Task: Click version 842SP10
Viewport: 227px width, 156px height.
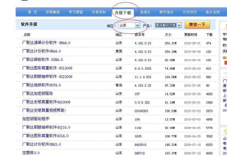Action: point(140,145)
